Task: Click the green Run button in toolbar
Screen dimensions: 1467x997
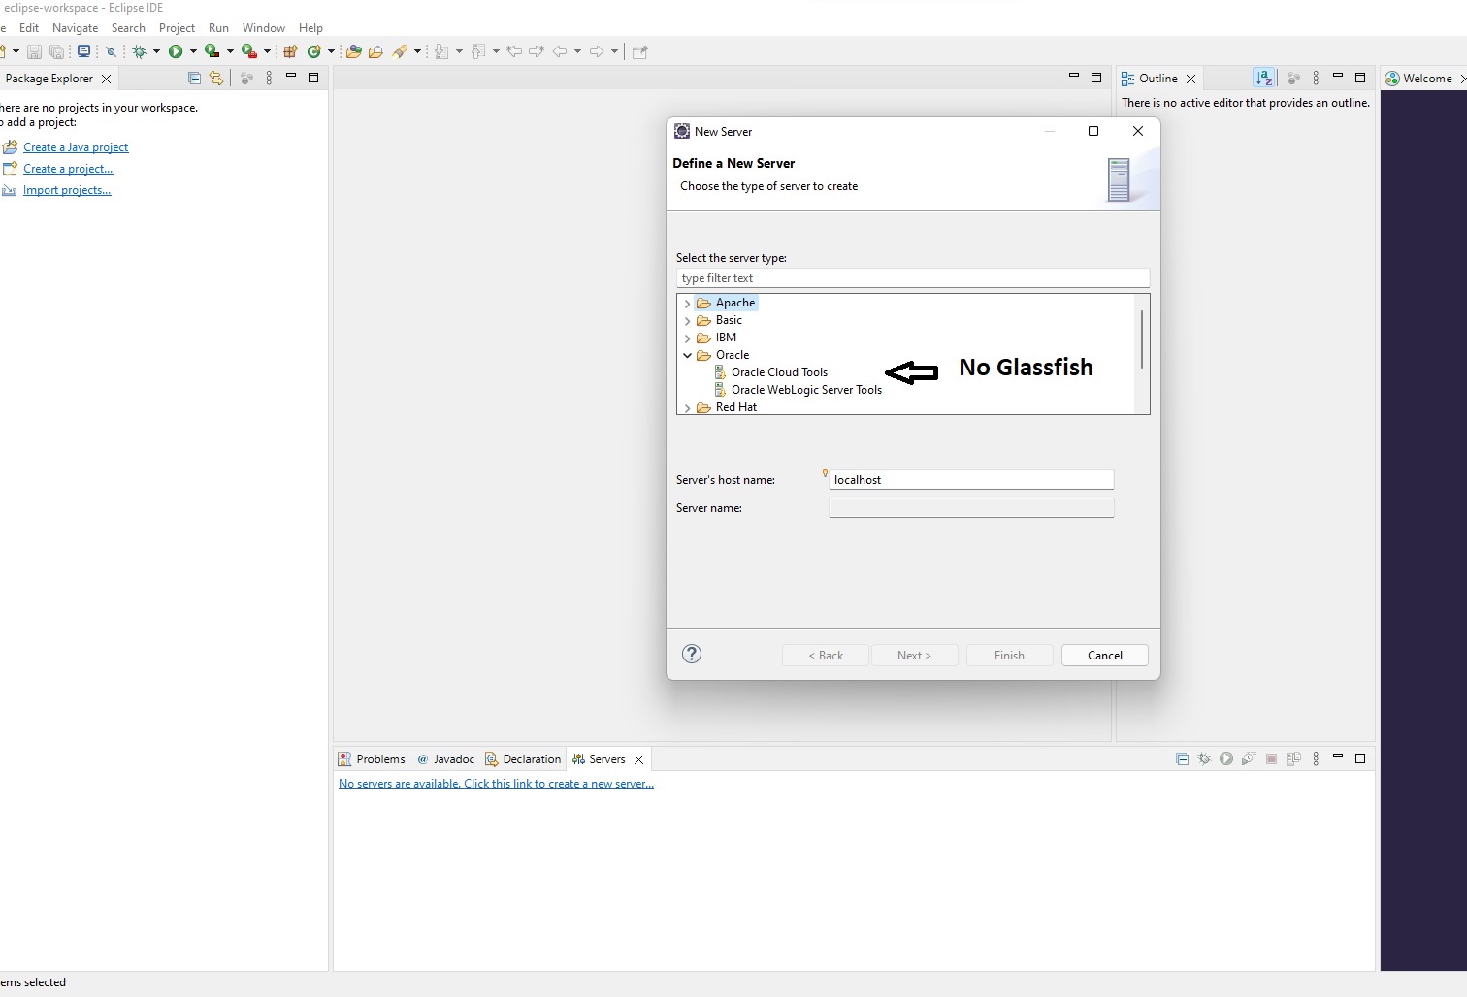Action: pos(176,51)
